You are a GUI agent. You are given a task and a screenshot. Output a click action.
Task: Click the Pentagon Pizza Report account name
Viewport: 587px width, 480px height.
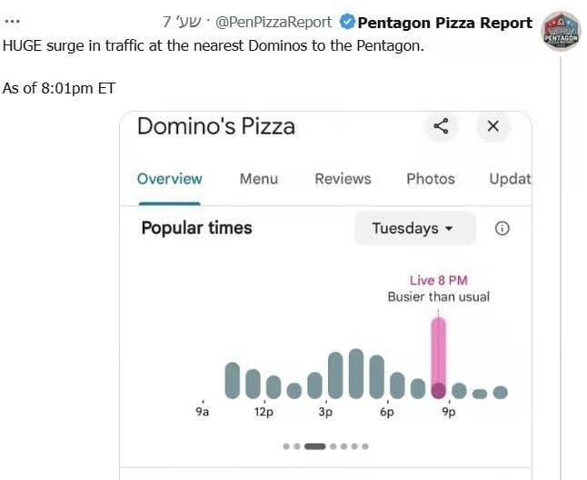pyautogui.click(x=444, y=23)
